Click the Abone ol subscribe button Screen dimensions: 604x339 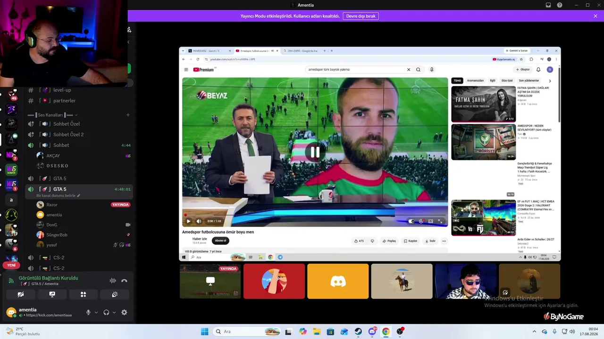(220, 241)
